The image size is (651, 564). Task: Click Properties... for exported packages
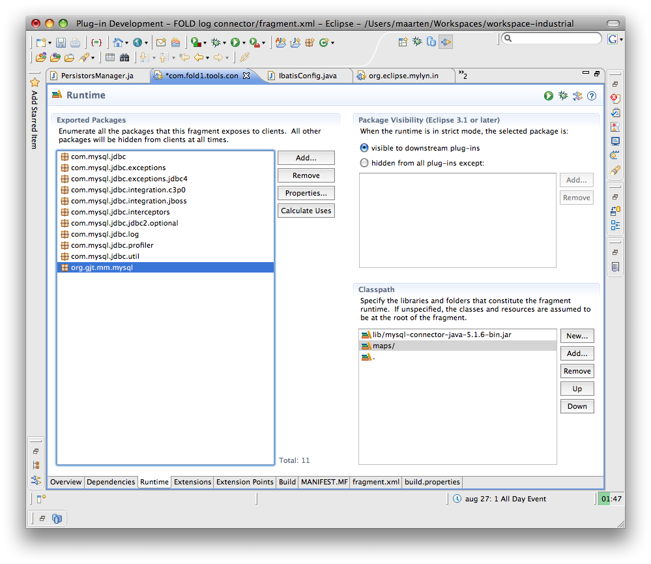pyautogui.click(x=306, y=193)
